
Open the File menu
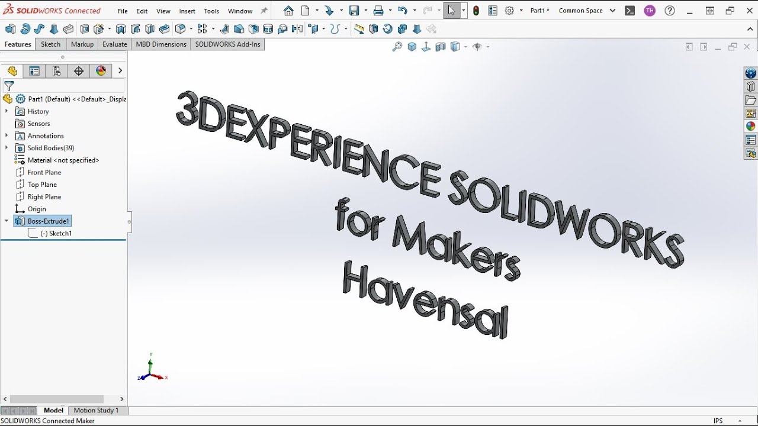coord(123,11)
